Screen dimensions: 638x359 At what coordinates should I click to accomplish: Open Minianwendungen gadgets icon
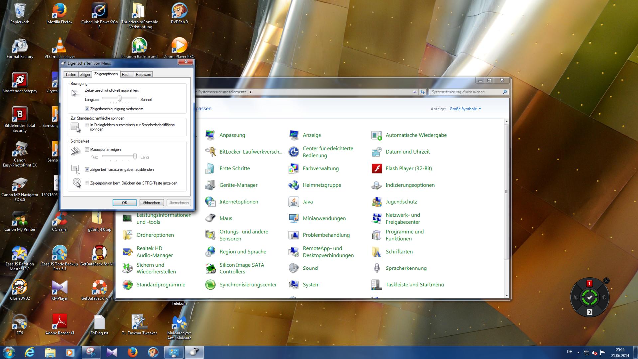pos(317,218)
